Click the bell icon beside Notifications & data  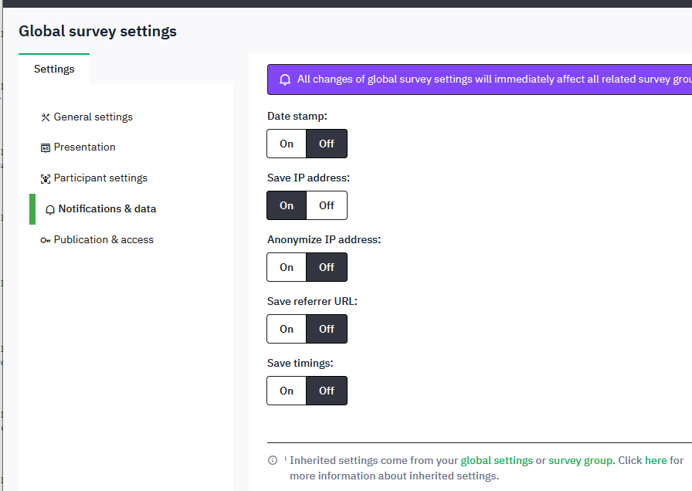(x=50, y=209)
